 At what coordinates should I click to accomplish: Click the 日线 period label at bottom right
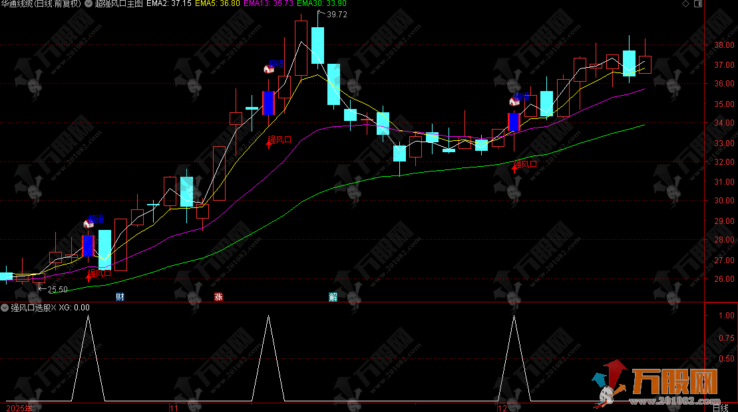click(720, 407)
